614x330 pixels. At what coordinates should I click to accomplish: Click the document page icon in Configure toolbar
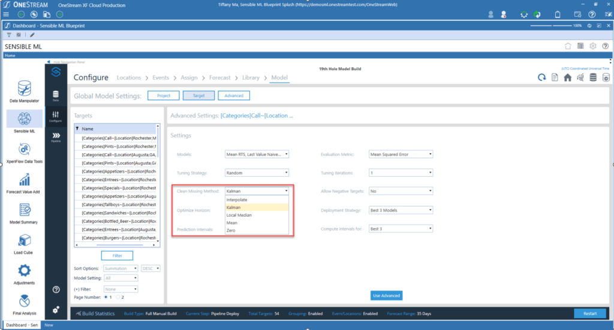coord(555,77)
